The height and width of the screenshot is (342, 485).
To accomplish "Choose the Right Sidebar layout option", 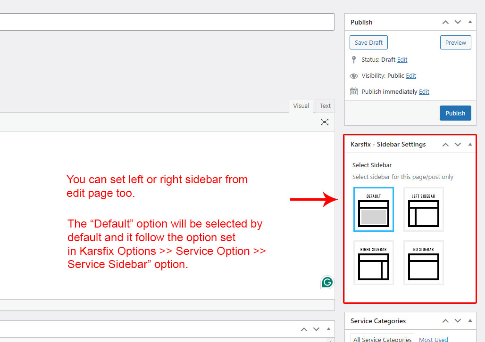I will click(x=373, y=263).
